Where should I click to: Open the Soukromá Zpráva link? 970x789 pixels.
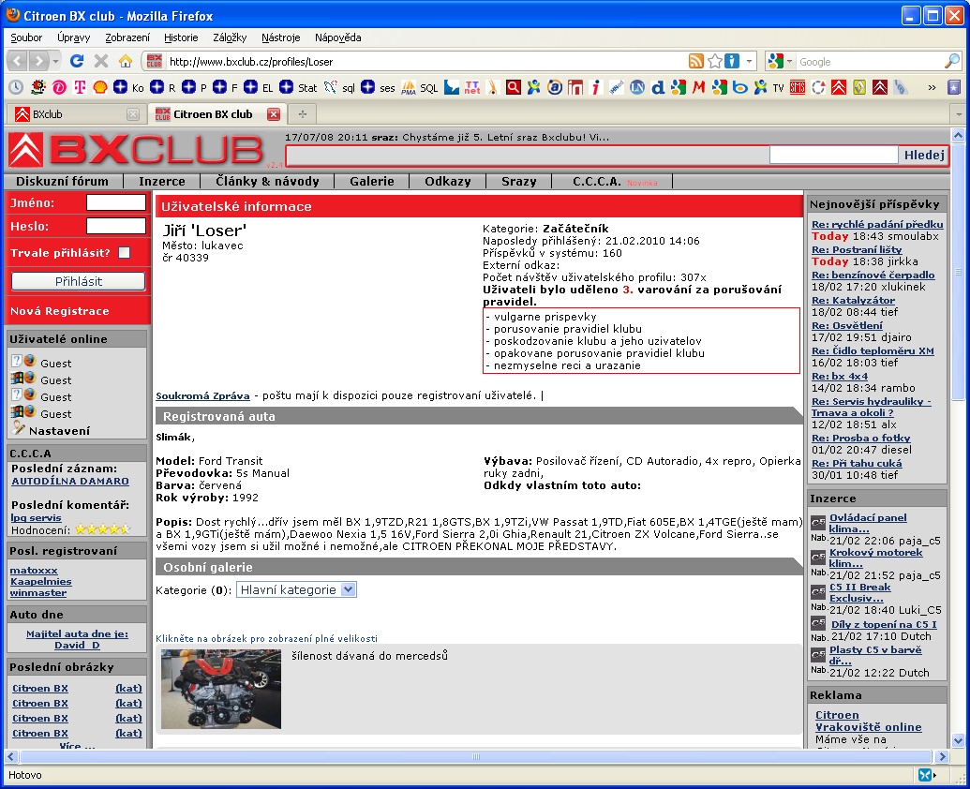[x=203, y=395]
